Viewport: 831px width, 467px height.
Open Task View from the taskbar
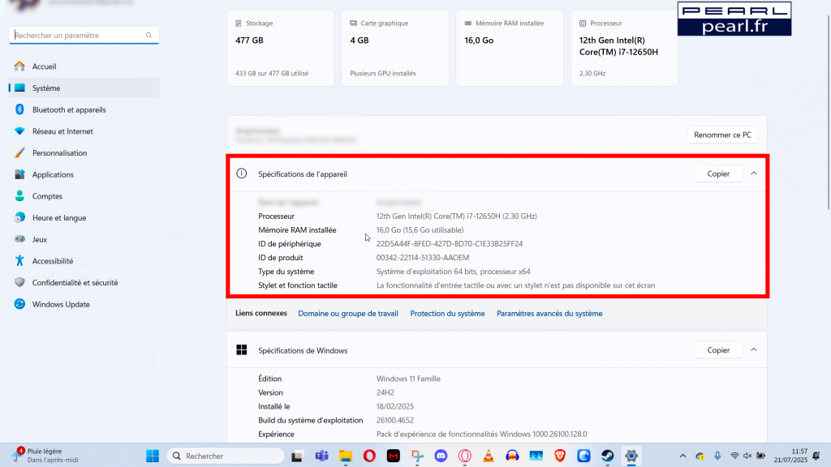297,456
